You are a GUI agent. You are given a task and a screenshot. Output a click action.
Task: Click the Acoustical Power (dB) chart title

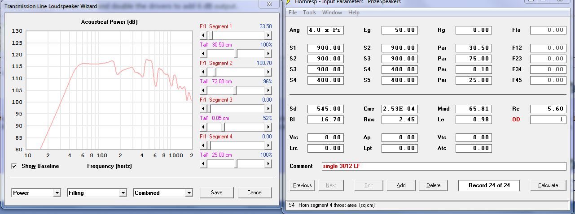click(109, 22)
